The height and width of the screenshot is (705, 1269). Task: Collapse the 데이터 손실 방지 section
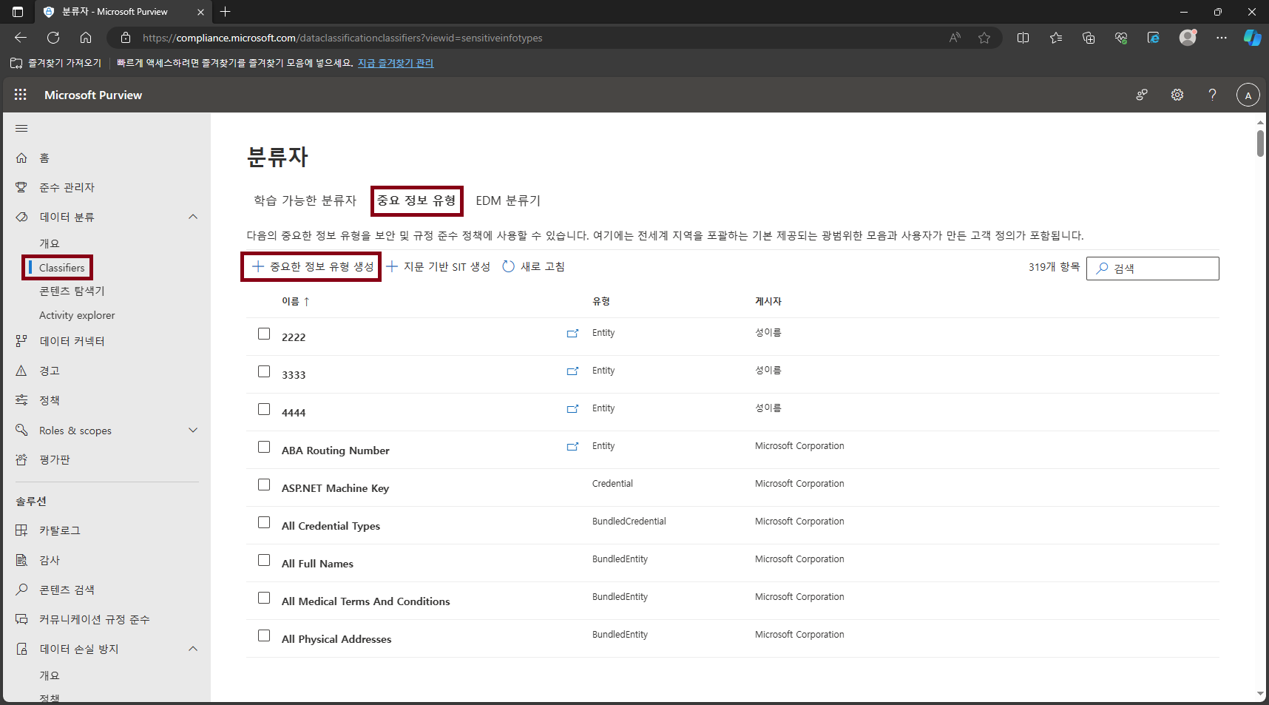coord(193,649)
